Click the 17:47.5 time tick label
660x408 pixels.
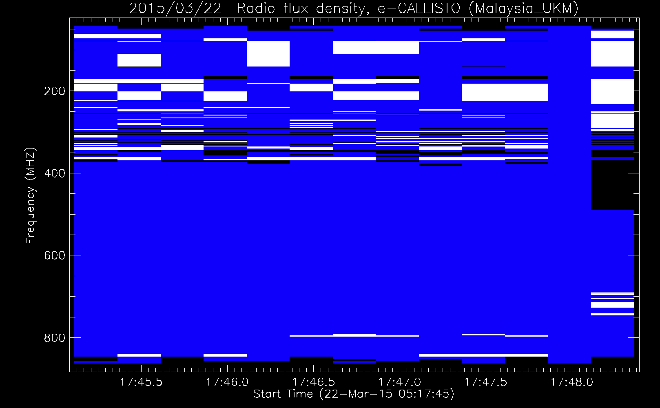click(x=486, y=382)
